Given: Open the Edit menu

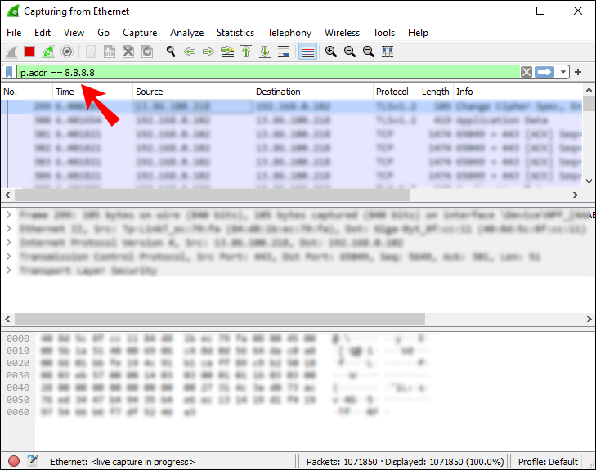Looking at the screenshot, I should (43, 33).
